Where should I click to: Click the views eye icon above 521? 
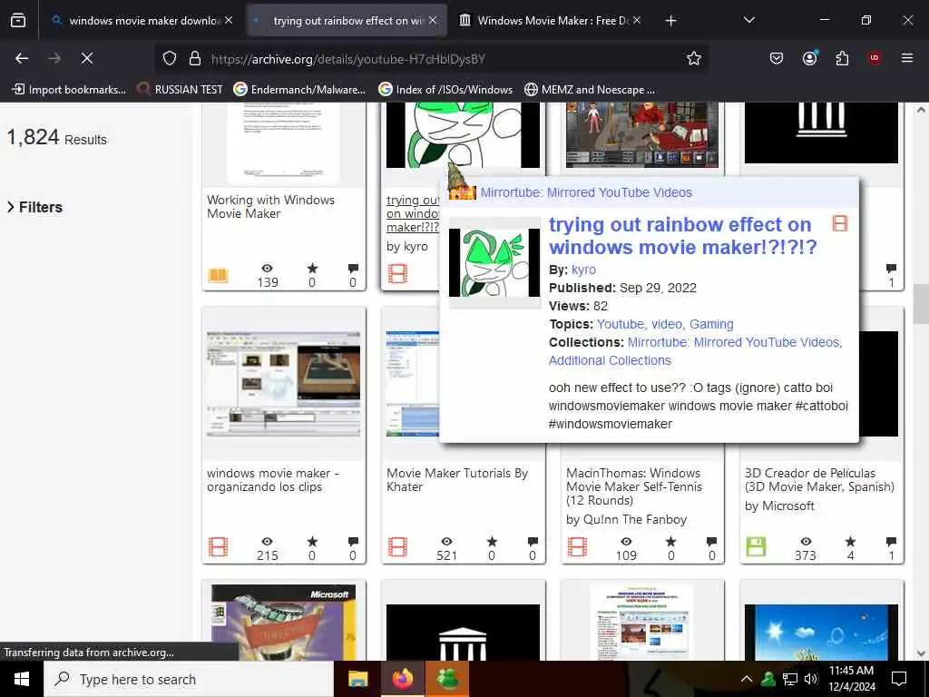[x=446, y=542]
